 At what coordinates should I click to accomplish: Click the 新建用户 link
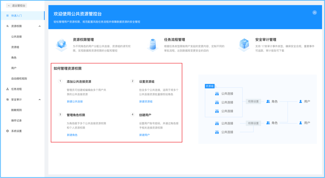[144, 135]
